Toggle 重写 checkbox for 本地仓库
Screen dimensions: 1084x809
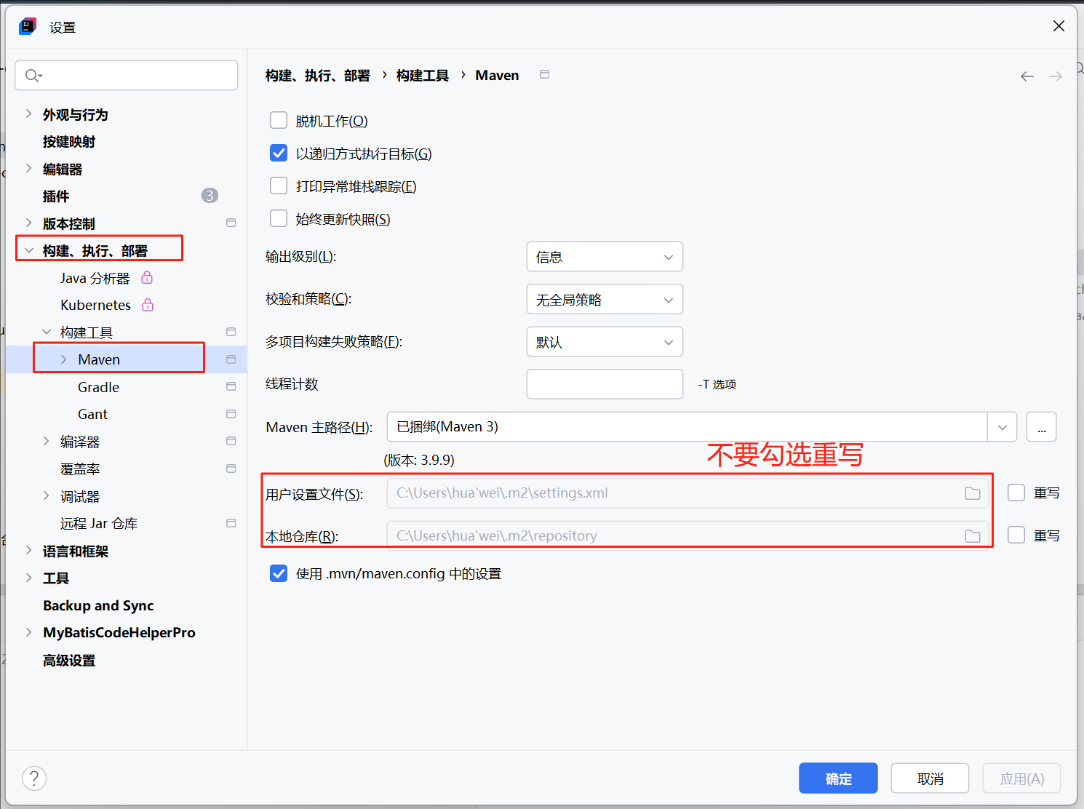[x=1016, y=535]
